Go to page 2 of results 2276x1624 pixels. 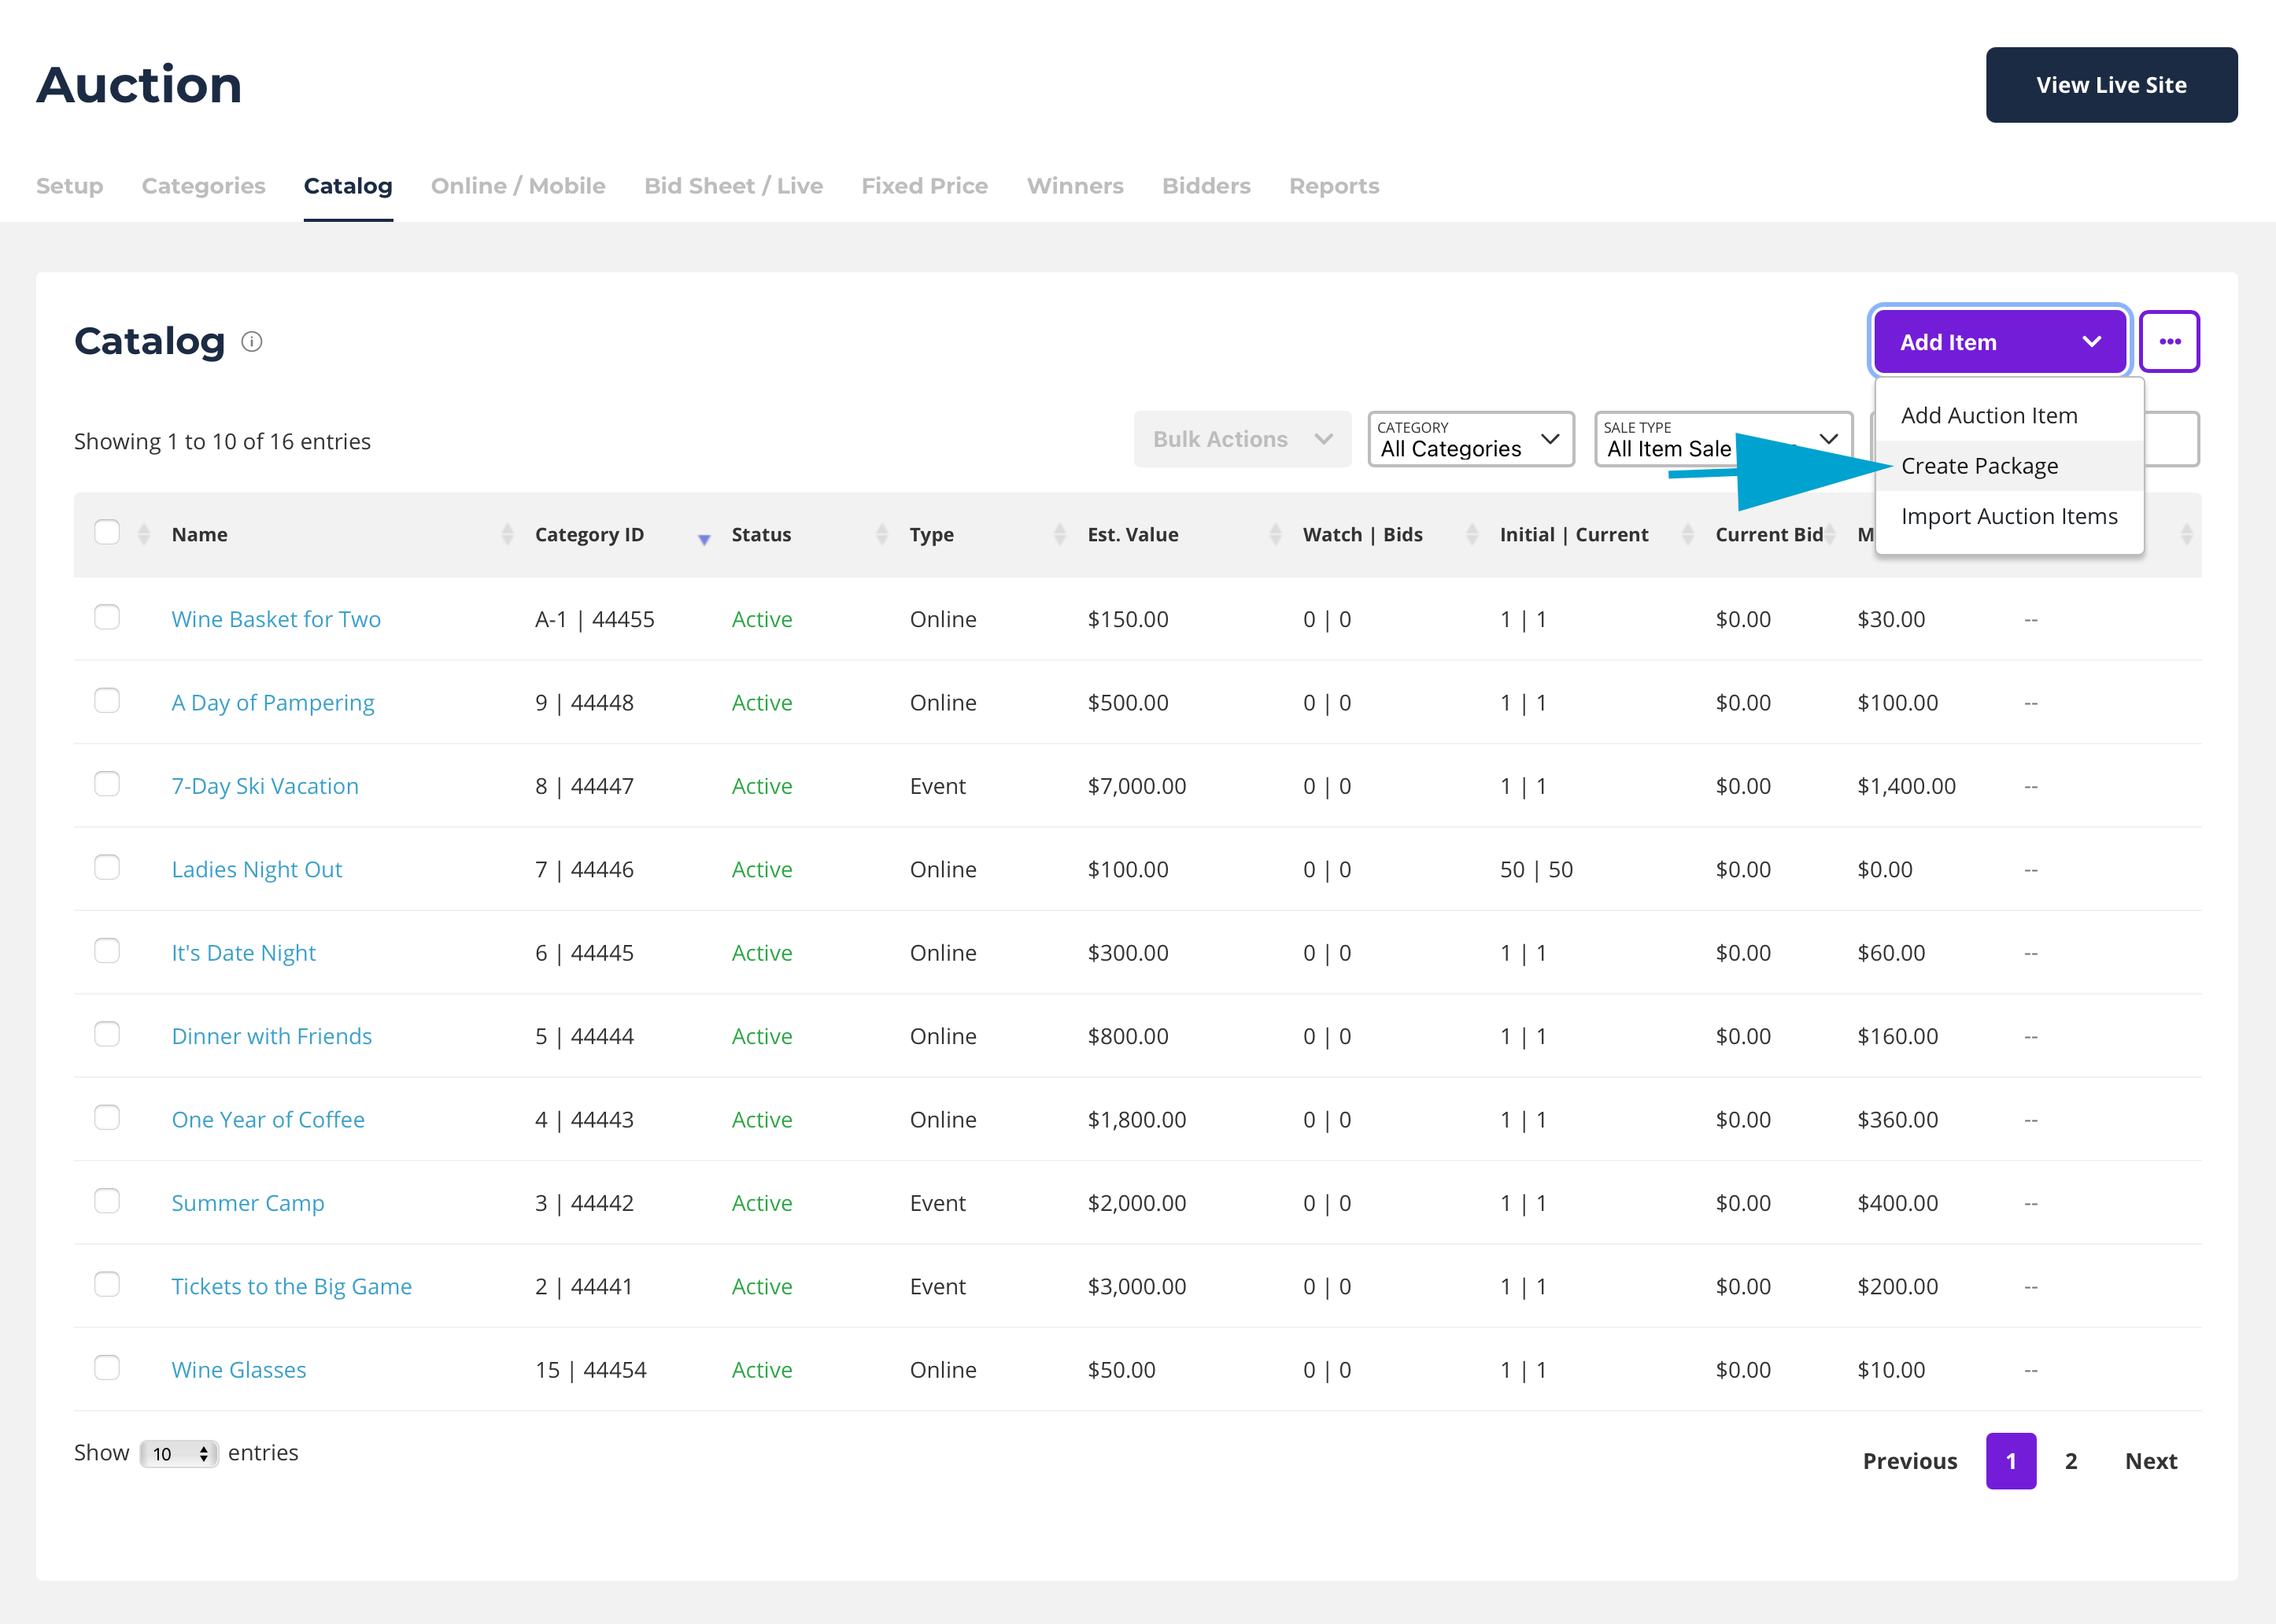tap(2071, 1461)
